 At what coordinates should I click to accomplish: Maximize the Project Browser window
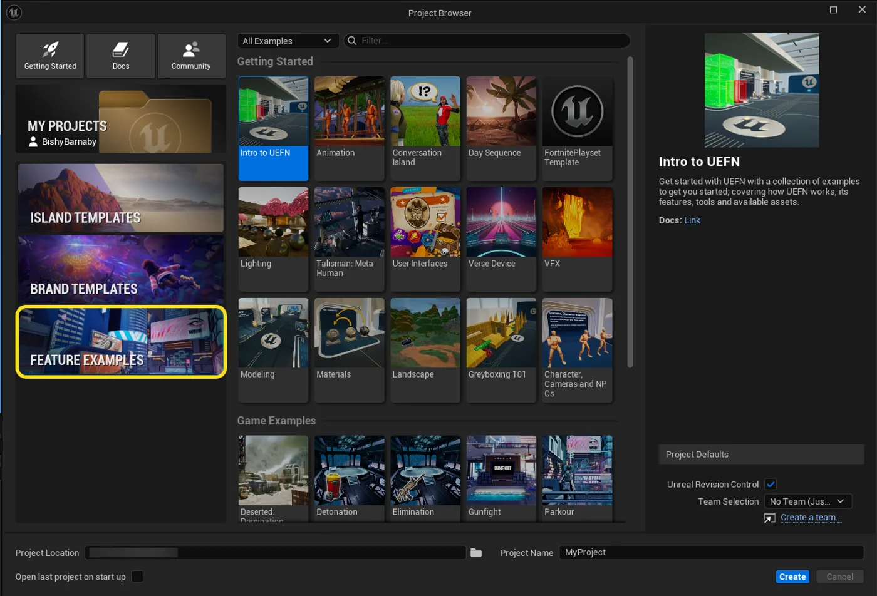[x=833, y=10]
